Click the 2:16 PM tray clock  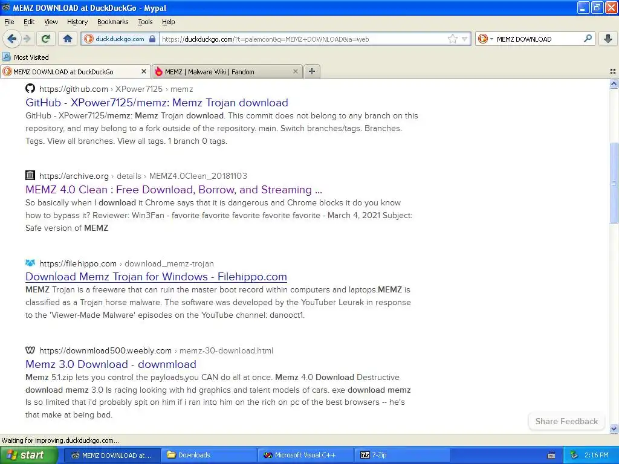coord(597,455)
